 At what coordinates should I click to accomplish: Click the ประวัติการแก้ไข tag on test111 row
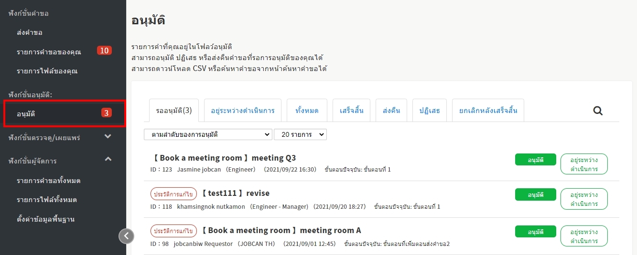pos(173,194)
